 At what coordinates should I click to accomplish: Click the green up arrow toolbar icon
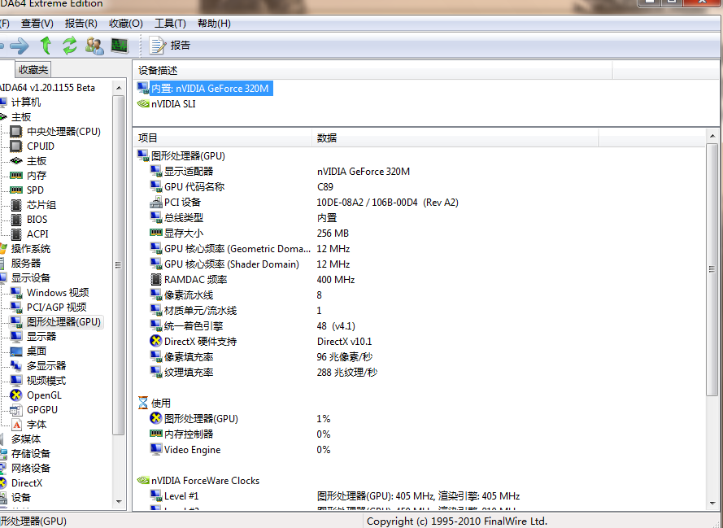[x=46, y=46]
